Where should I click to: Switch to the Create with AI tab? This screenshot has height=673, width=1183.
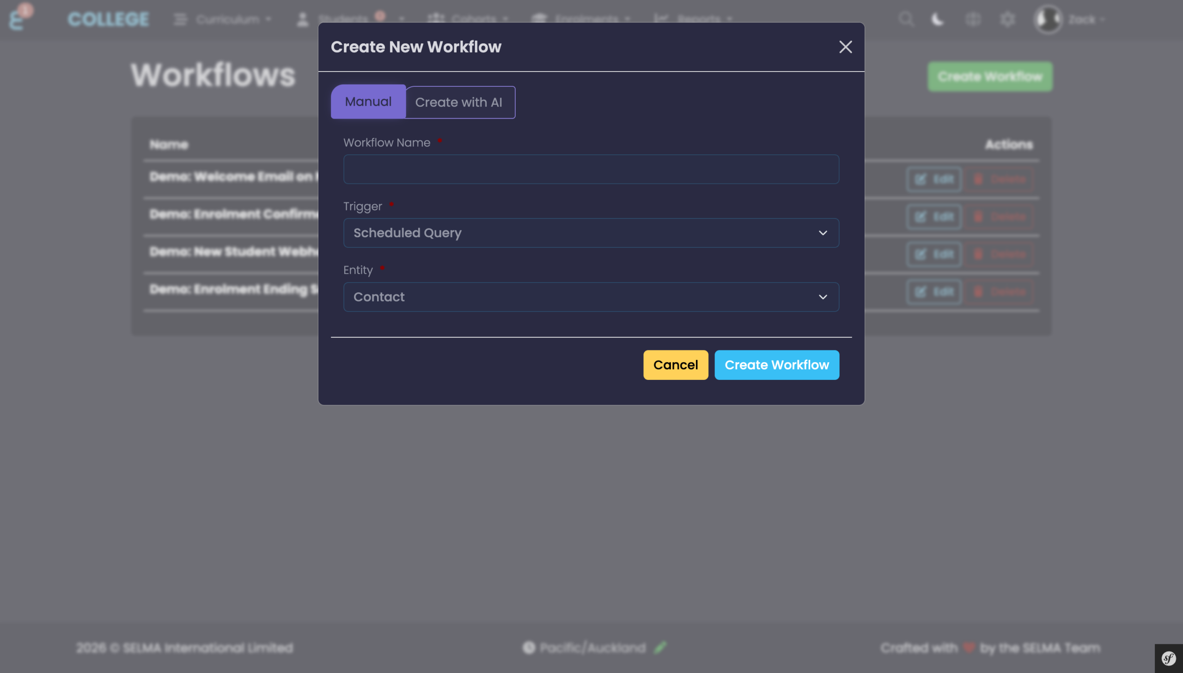click(459, 102)
